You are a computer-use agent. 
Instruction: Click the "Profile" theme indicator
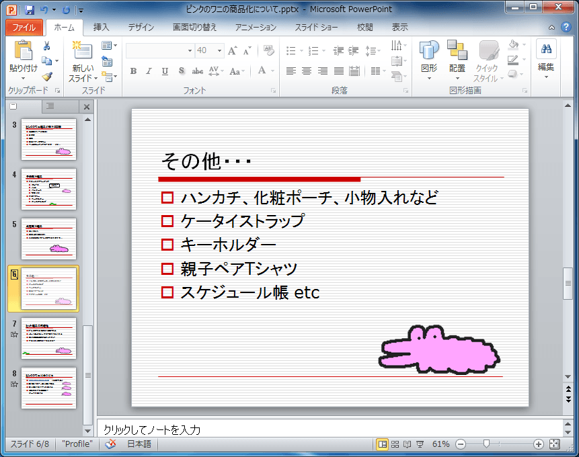coord(77,444)
